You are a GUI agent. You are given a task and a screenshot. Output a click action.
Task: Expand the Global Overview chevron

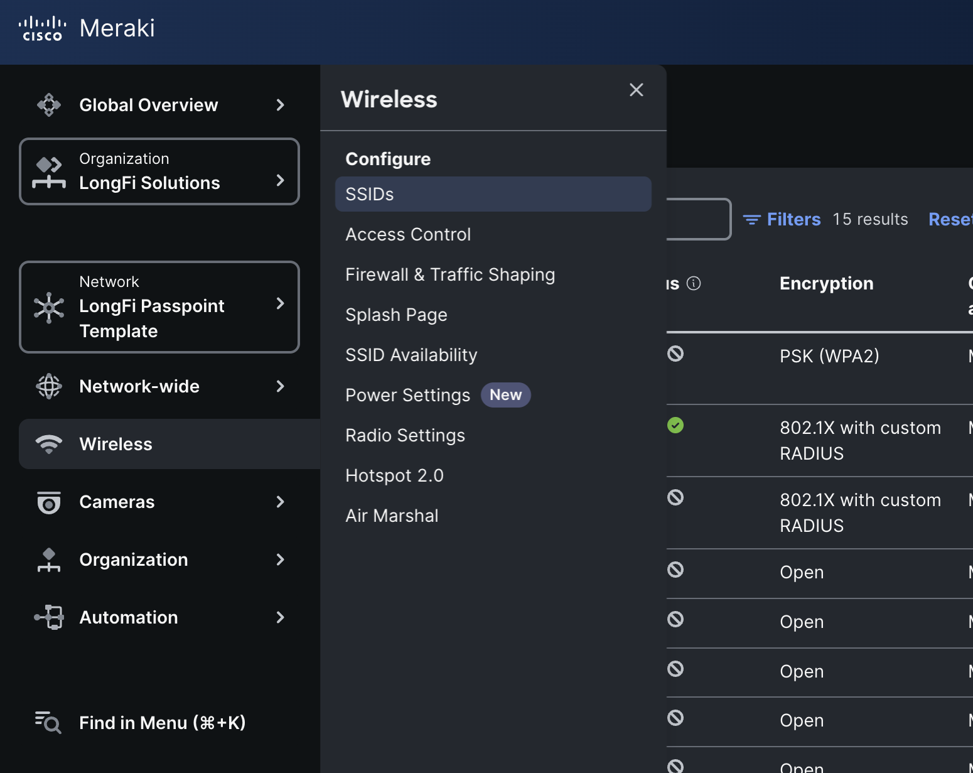pos(281,105)
